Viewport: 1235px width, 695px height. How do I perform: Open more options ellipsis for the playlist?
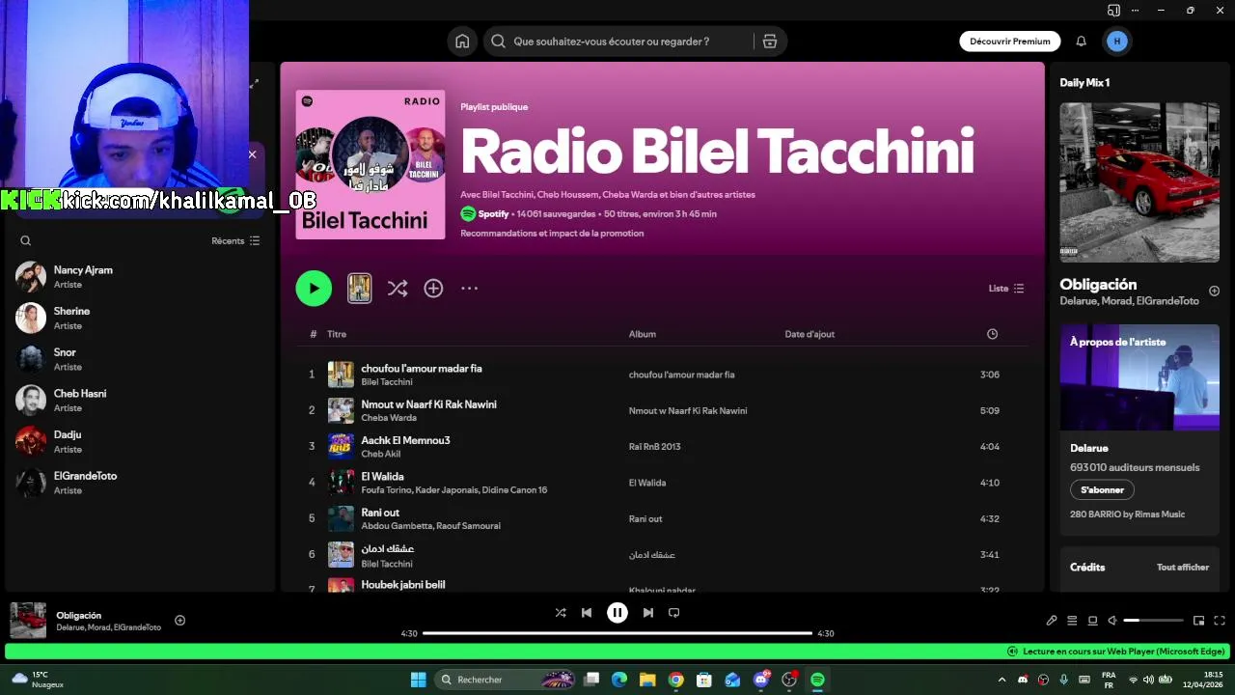[469, 288]
